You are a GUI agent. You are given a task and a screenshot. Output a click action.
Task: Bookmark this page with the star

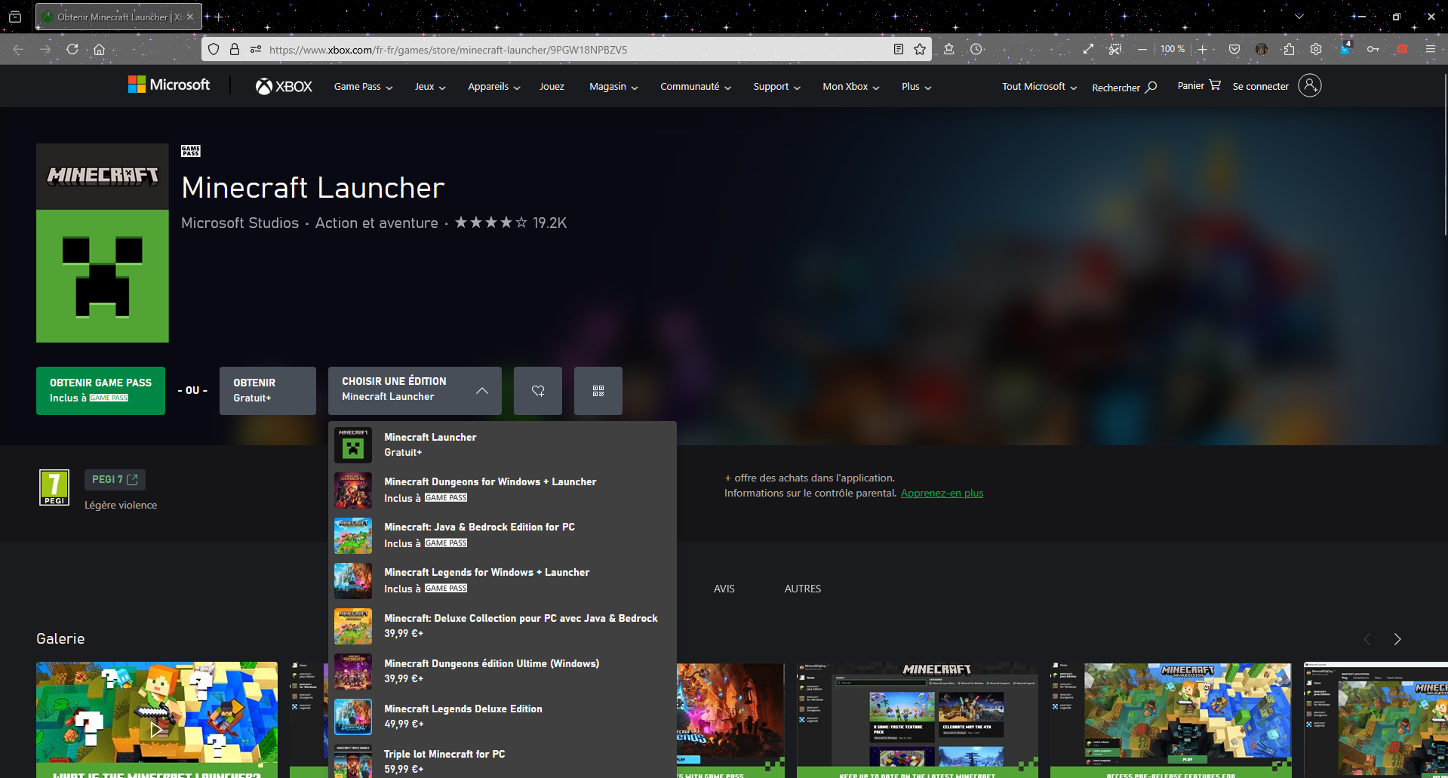click(x=920, y=49)
